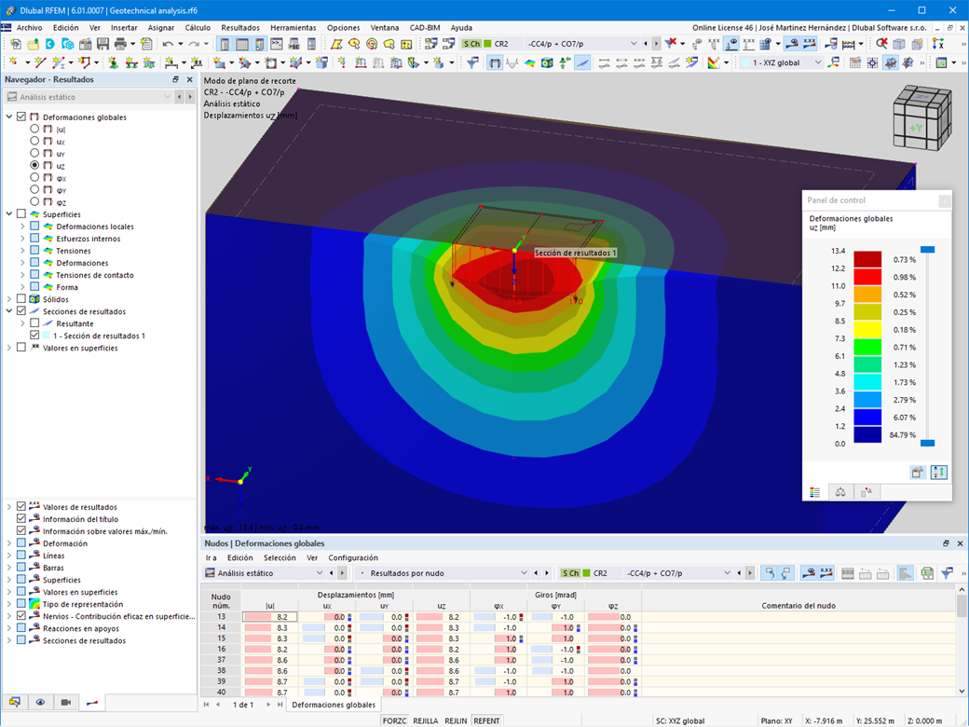Check the Tipo de representación checkbox
The height and width of the screenshot is (727, 969).
pyautogui.click(x=21, y=604)
